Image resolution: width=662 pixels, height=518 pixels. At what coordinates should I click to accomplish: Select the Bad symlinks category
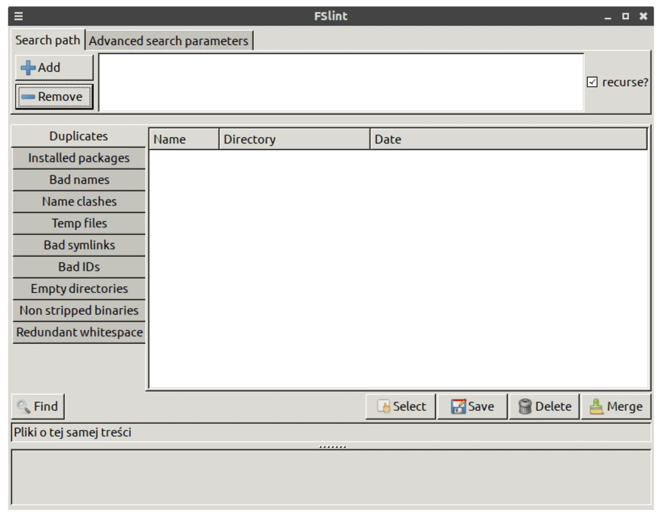(79, 245)
